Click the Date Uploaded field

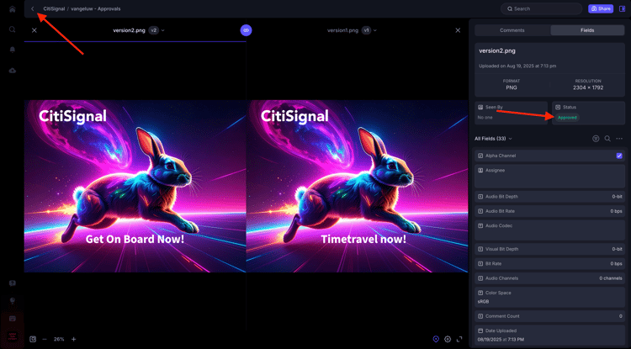[549, 336]
